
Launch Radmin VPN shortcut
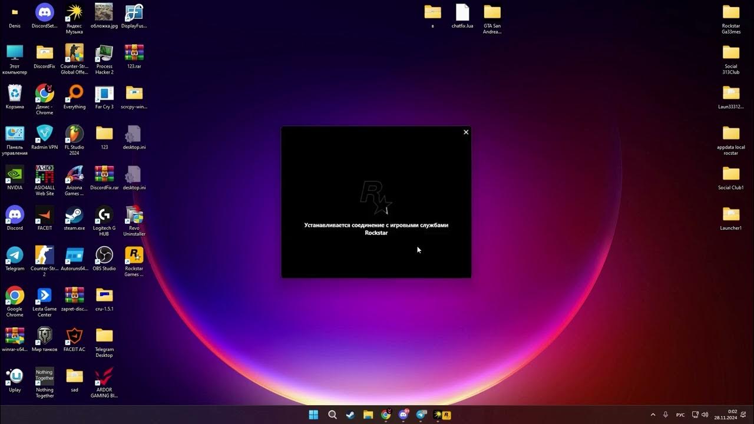(x=45, y=137)
